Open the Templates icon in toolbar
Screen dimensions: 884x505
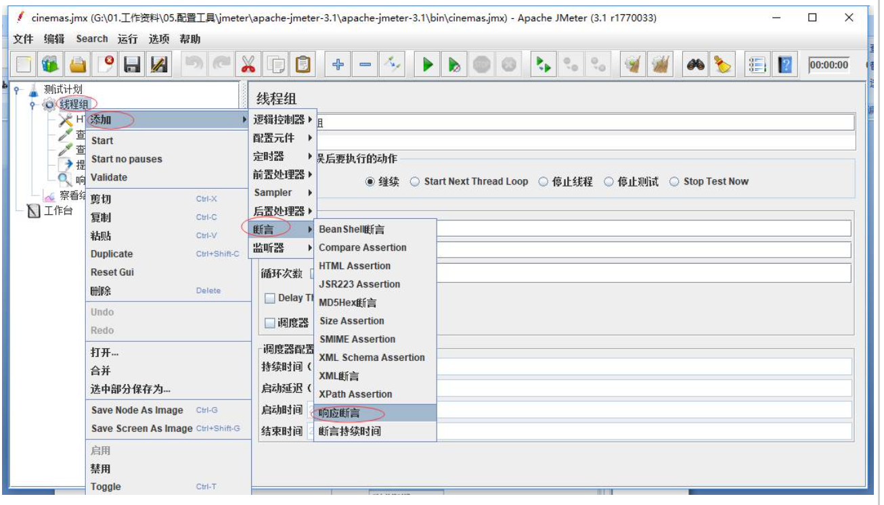click(x=51, y=65)
